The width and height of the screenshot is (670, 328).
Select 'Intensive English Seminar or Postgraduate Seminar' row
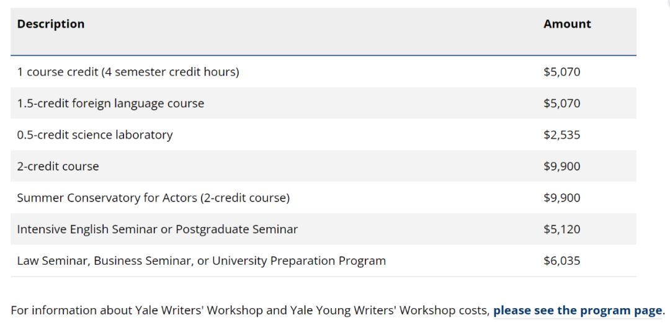323,229
